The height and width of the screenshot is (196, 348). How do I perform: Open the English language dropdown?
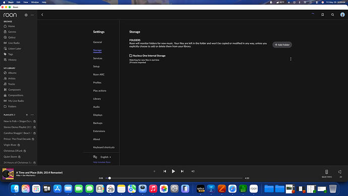pos(105,157)
